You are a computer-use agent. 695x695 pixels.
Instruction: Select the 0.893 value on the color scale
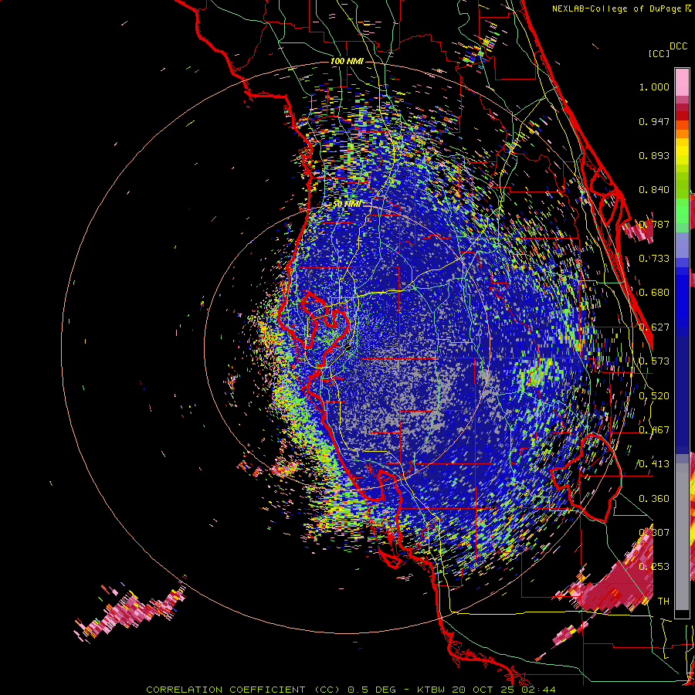[x=654, y=155]
